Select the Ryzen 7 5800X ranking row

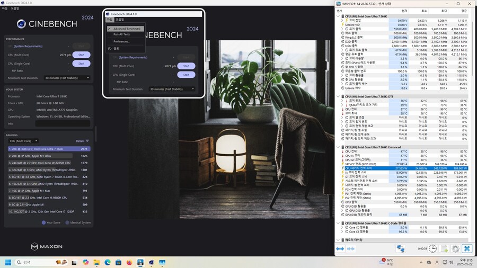tap(49, 176)
